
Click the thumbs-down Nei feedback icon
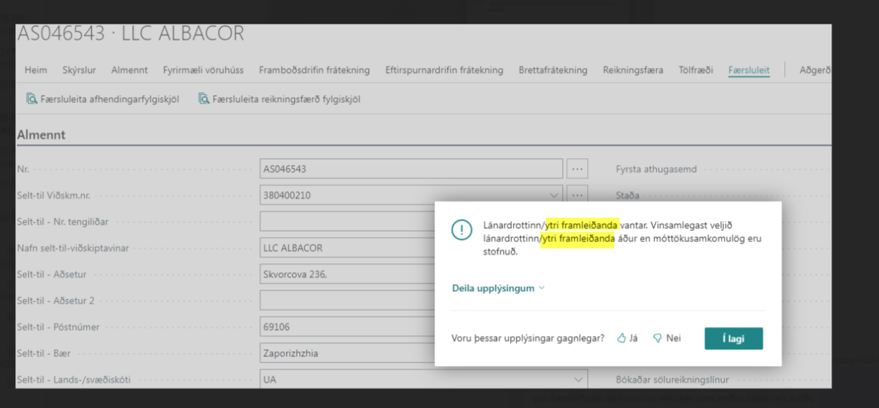tap(657, 339)
